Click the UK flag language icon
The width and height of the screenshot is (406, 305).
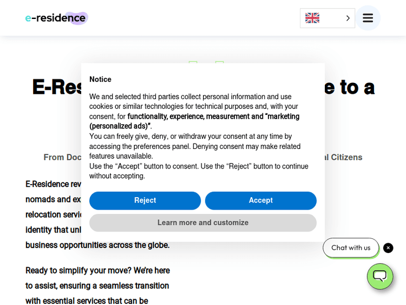(x=312, y=18)
